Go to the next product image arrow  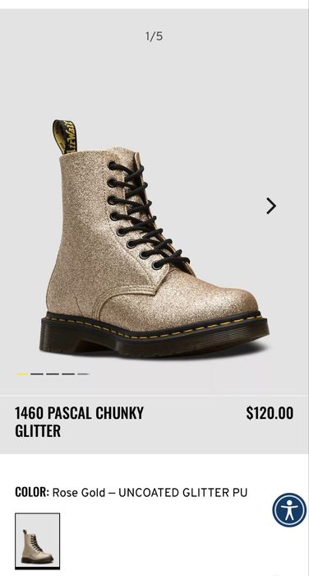(271, 206)
